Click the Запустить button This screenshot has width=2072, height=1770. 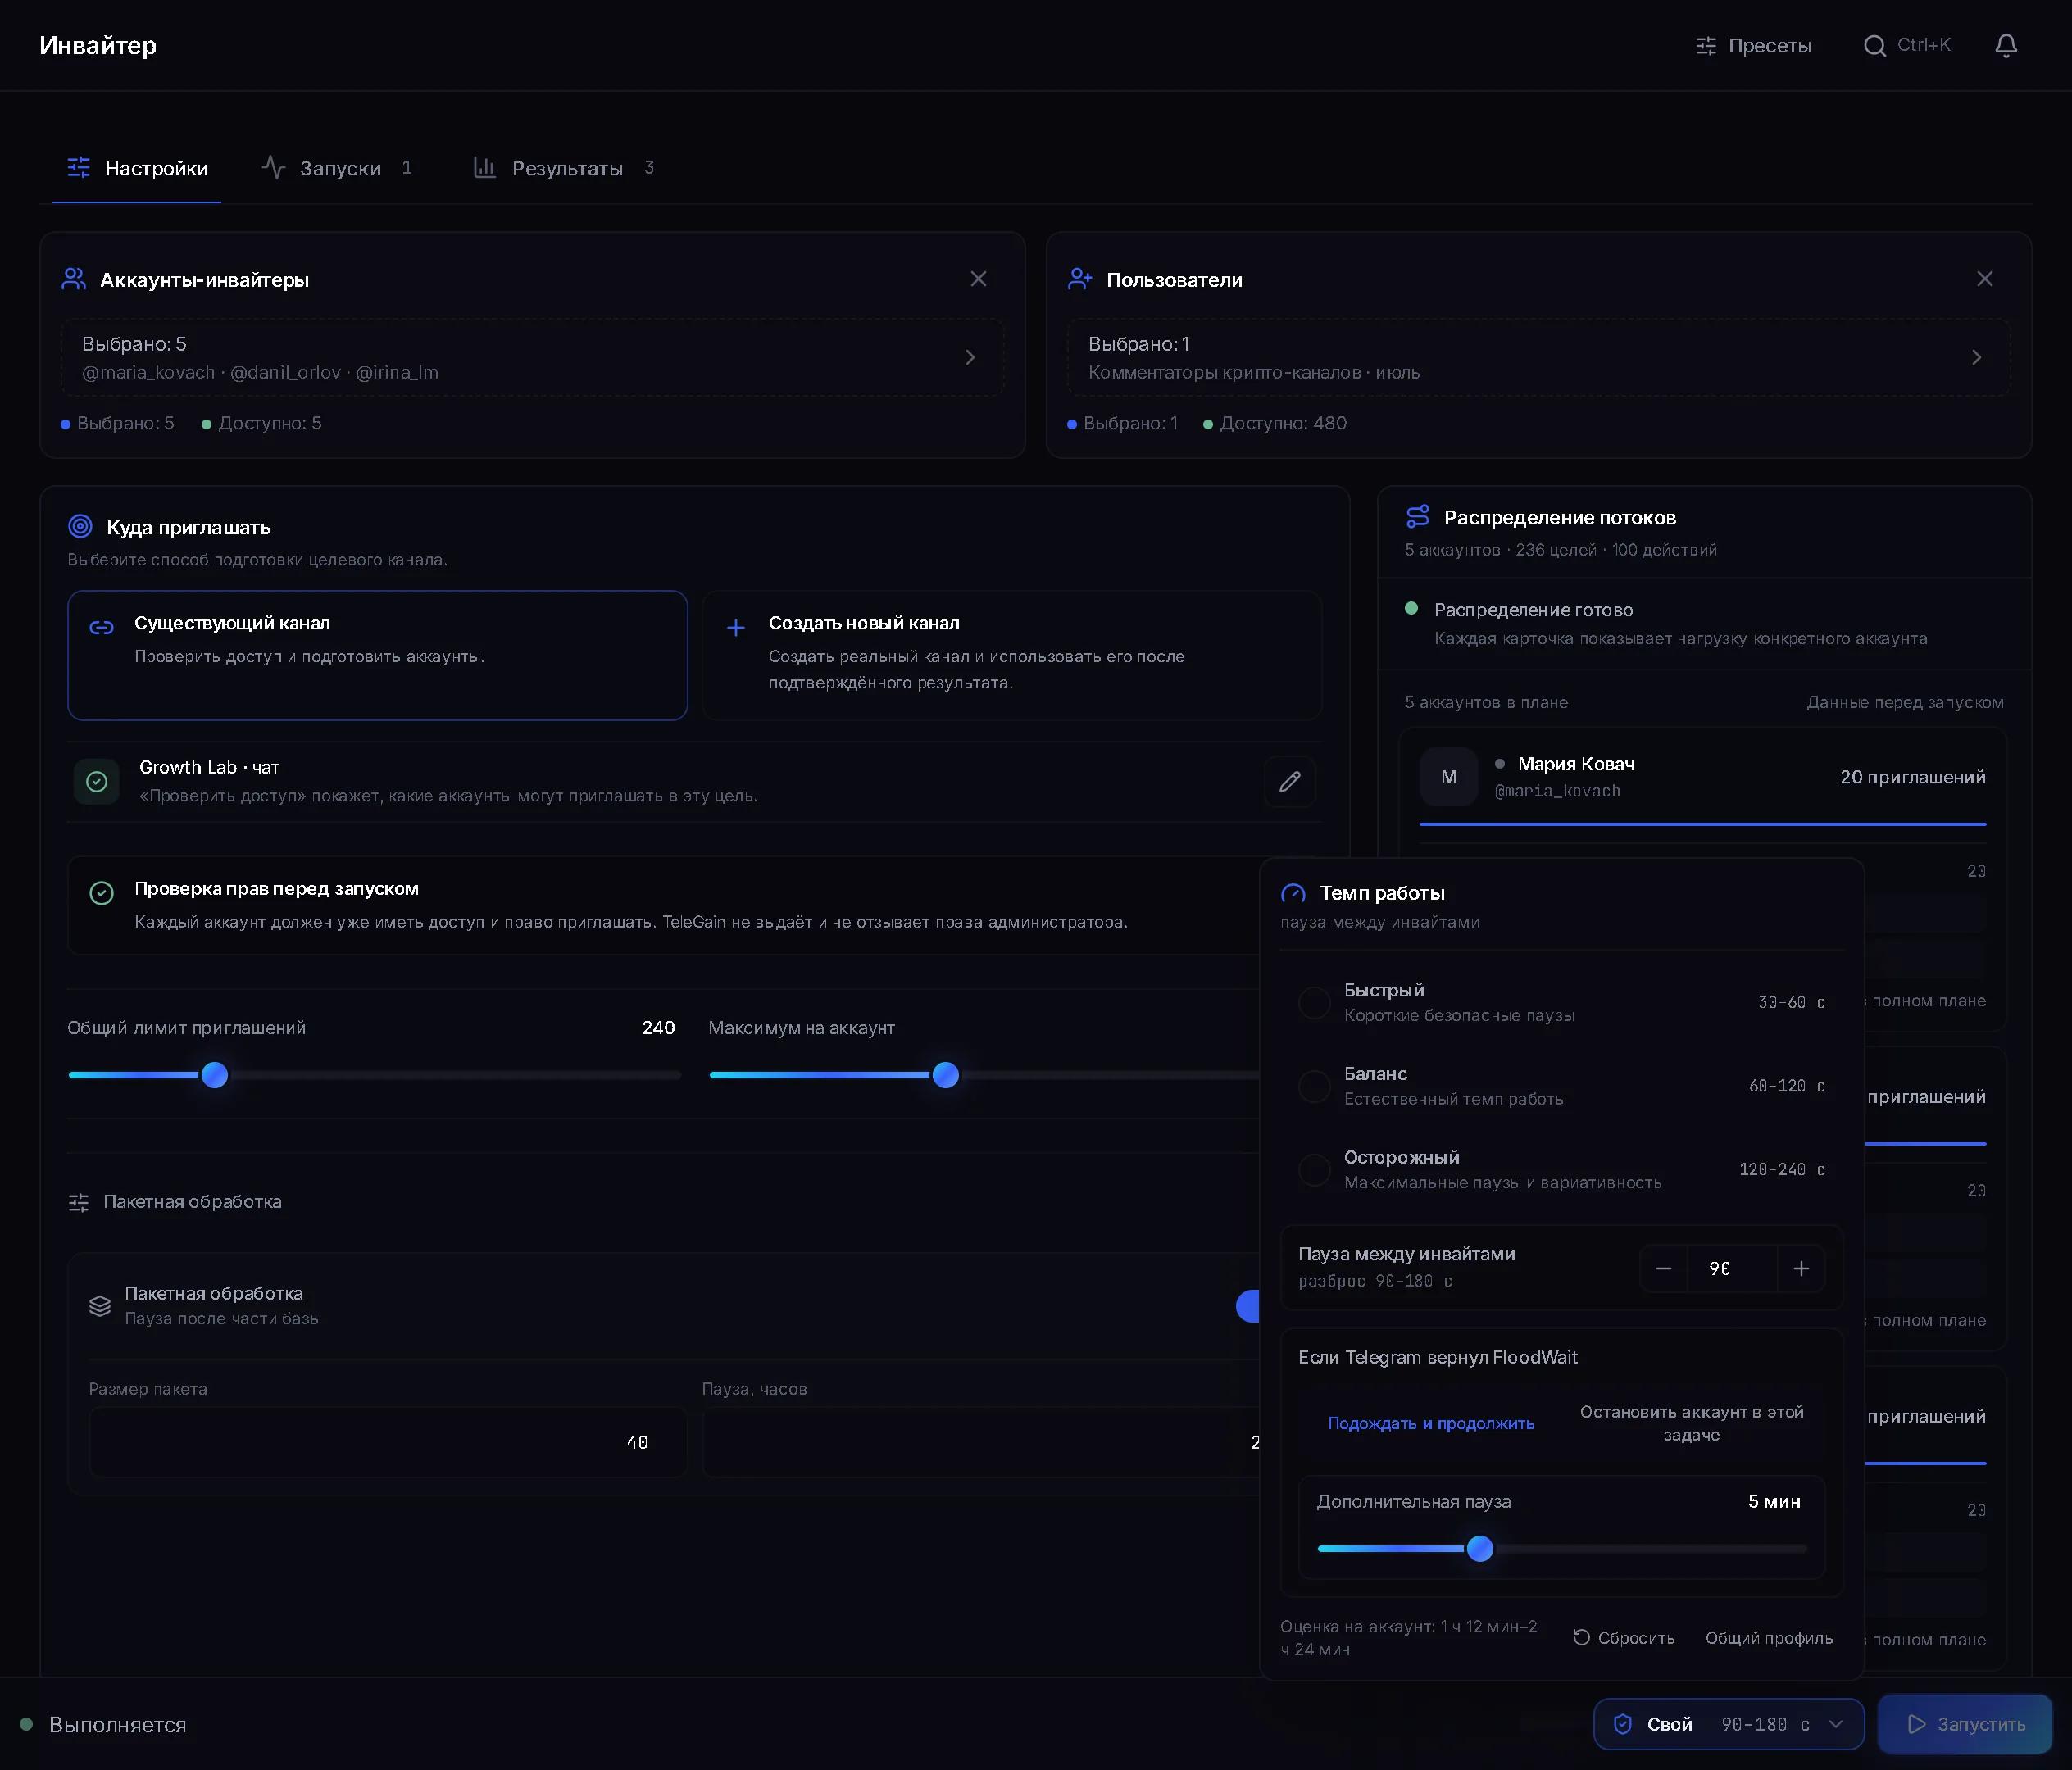1965,1724
